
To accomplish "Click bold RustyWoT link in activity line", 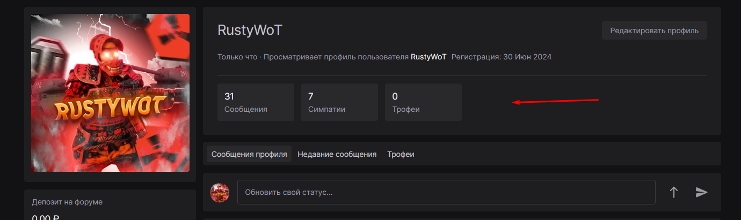I will [x=428, y=57].
